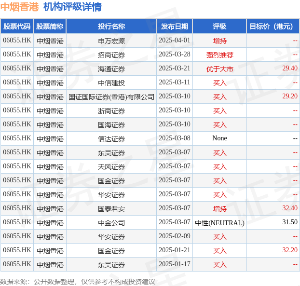Click the 股票简称 column header
The width and height of the screenshot is (300, 286).
coord(50,26)
